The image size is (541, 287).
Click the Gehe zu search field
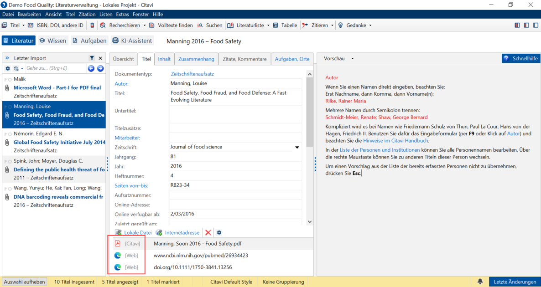(x=55, y=68)
